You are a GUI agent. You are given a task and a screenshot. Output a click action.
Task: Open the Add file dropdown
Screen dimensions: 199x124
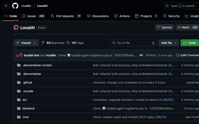(x=168, y=43)
